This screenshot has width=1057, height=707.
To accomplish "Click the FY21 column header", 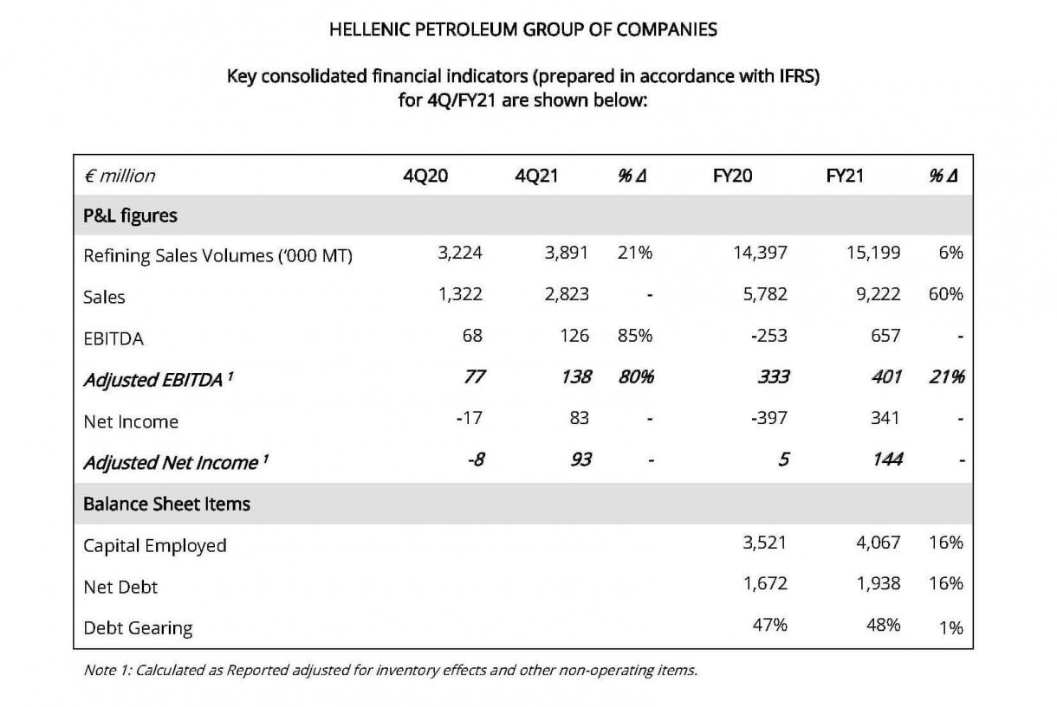I will [x=845, y=176].
